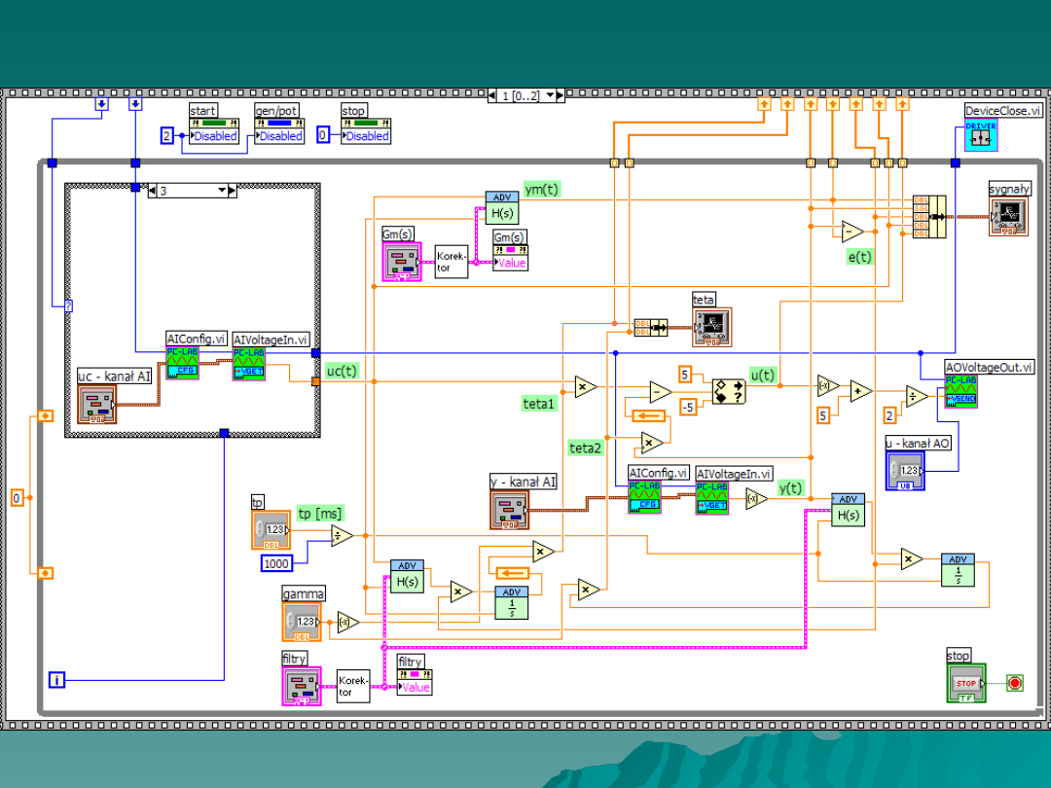Expand the case selector showing 3
Screen dimensions: 1051x788
(x=222, y=191)
